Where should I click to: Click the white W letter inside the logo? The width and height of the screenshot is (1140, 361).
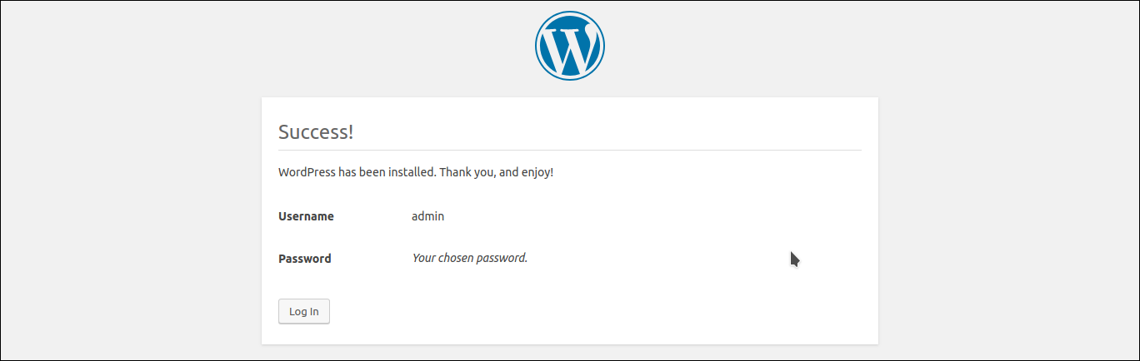pyautogui.click(x=570, y=47)
